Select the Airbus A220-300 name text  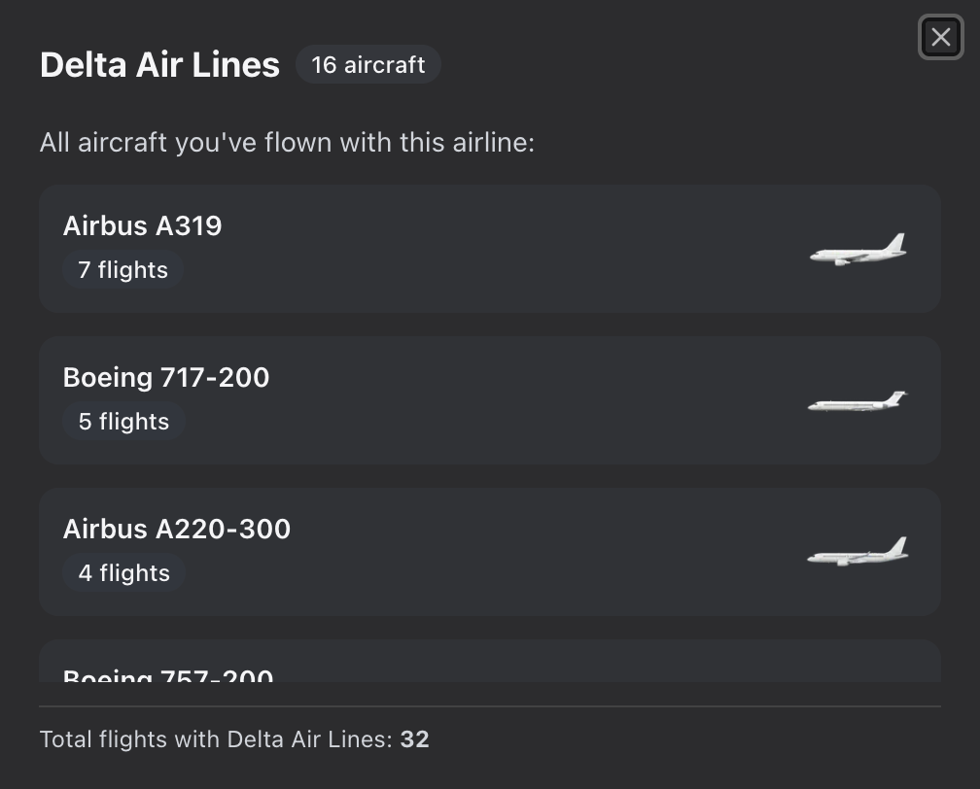(177, 530)
